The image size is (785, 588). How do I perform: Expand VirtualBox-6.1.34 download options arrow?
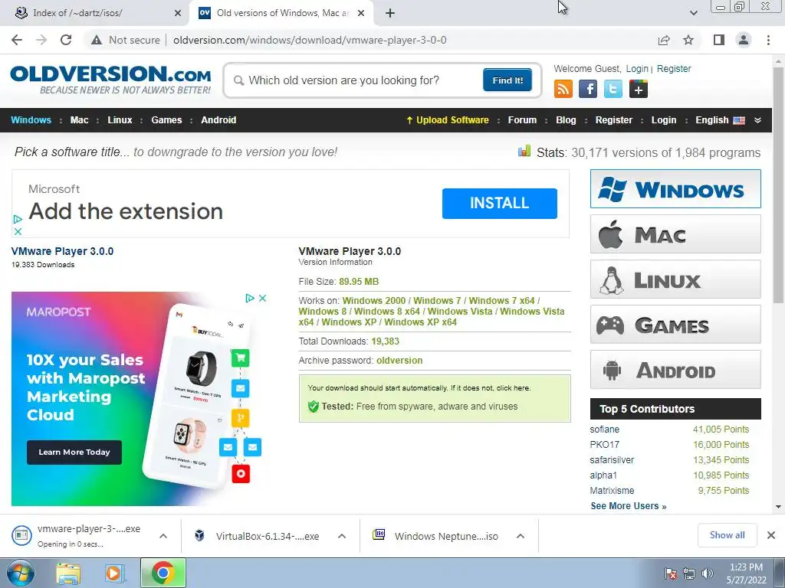click(342, 536)
